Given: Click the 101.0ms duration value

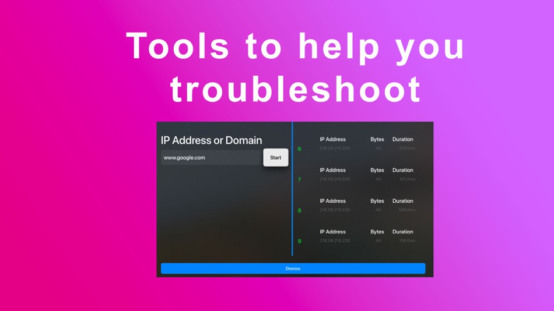Looking at the screenshot, I should tap(407, 179).
